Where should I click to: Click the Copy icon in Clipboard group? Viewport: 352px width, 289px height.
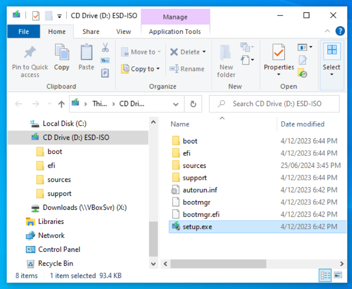pos(62,52)
